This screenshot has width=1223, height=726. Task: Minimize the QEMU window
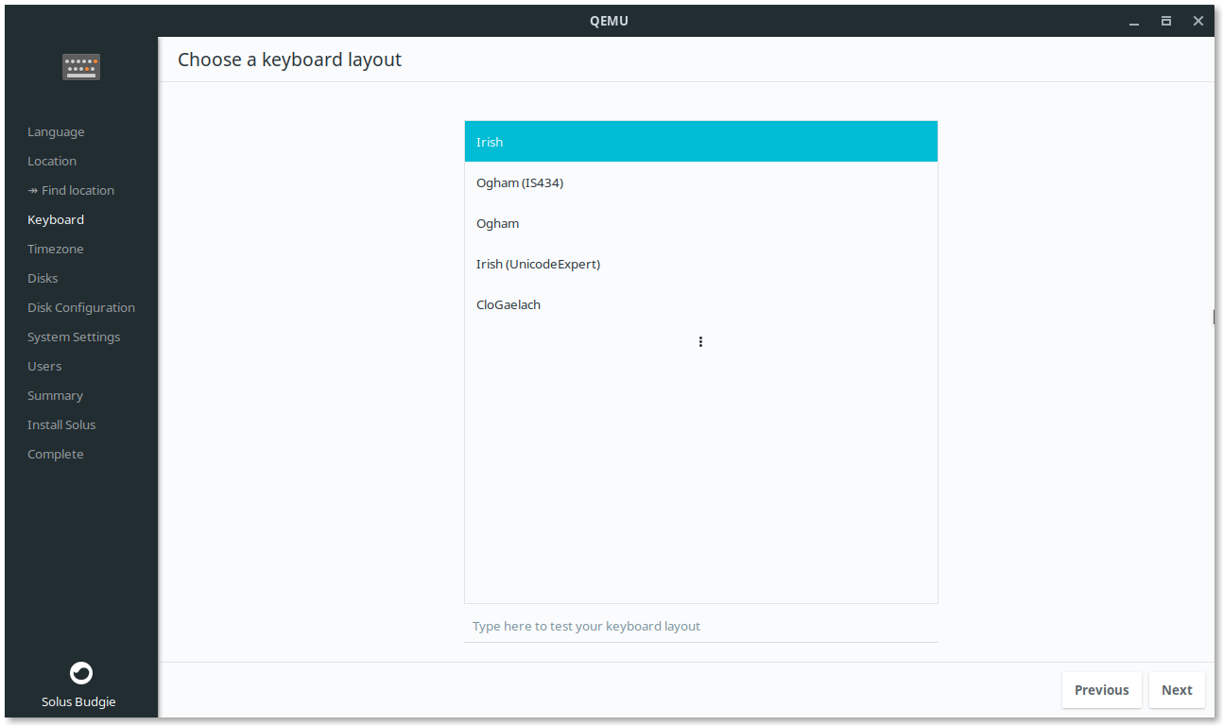[x=1134, y=21]
